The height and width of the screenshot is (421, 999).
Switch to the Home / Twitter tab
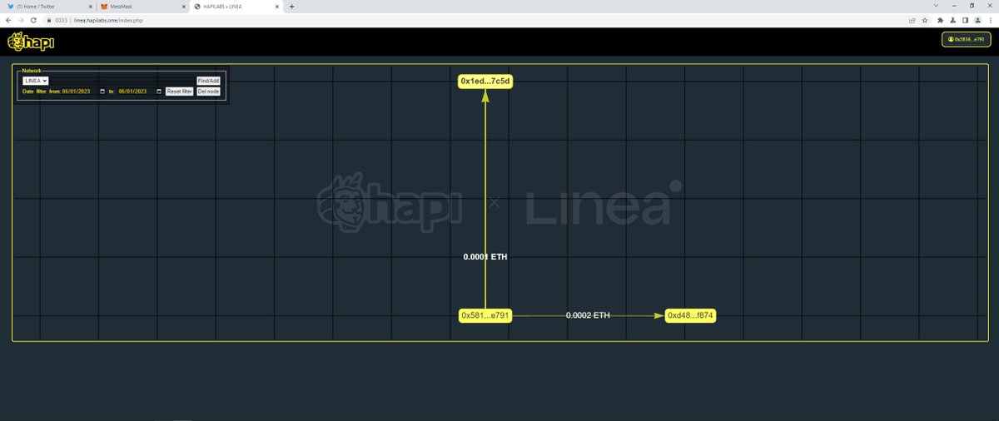48,6
